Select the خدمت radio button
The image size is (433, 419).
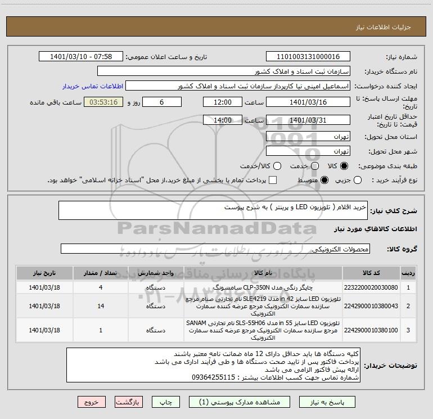(315, 166)
